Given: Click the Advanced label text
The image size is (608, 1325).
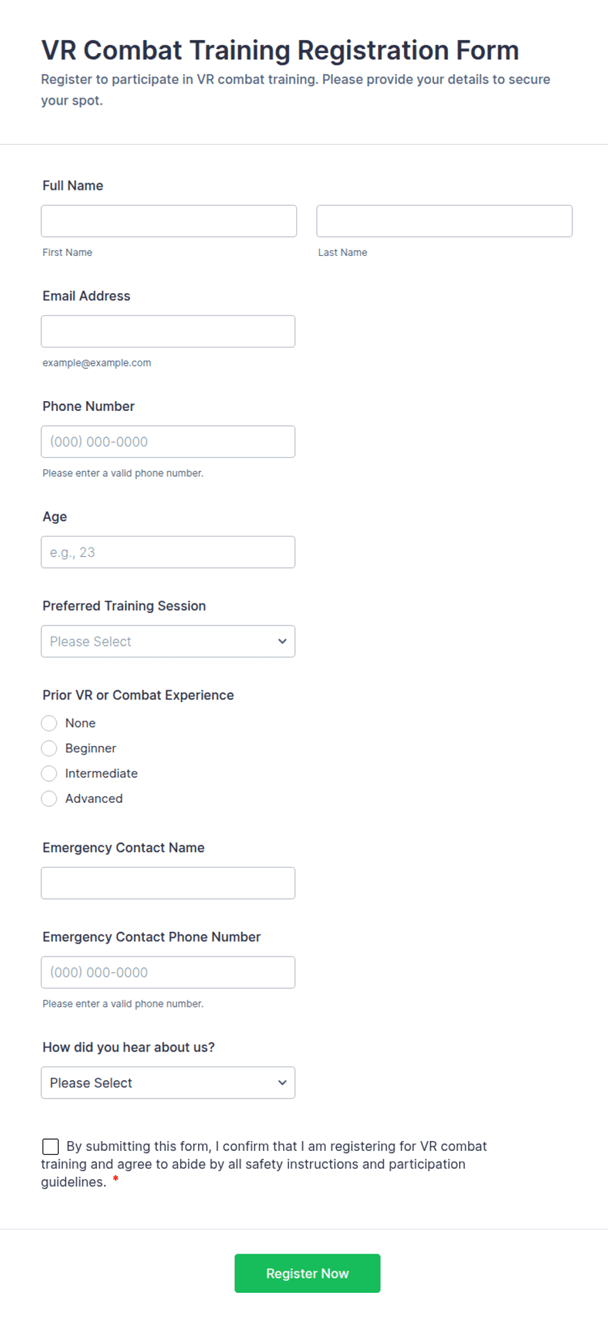Looking at the screenshot, I should click(x=94, y=798).
